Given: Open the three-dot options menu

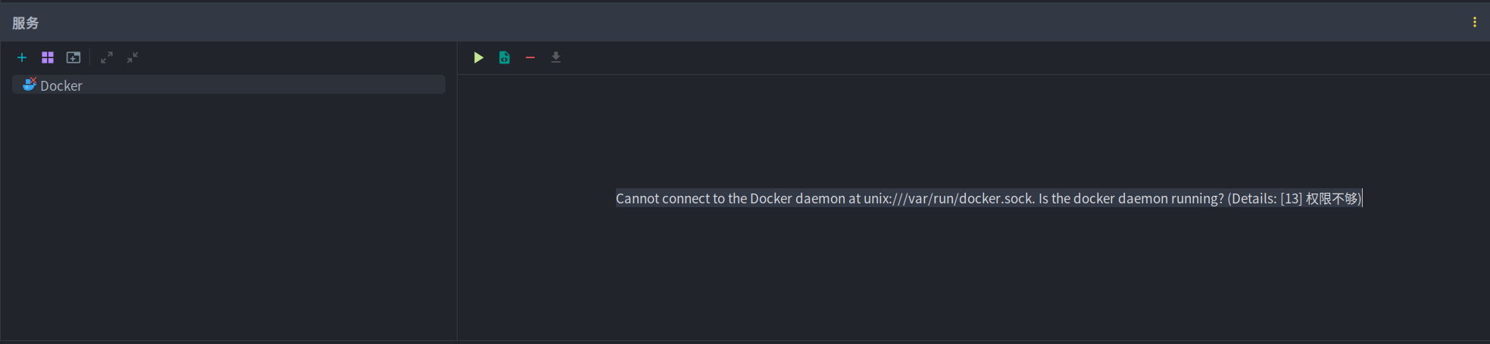Looking at the screenshot, I should [1474, 22].
